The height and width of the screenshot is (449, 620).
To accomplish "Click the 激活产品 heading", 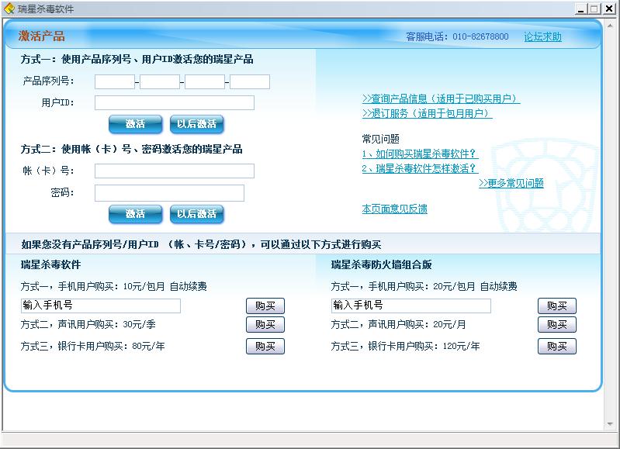I will (x=42, y=36).
